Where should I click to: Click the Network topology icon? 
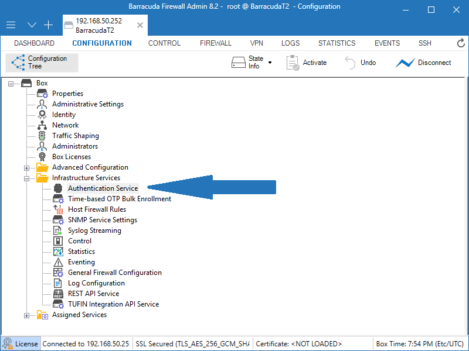point(42,125)
